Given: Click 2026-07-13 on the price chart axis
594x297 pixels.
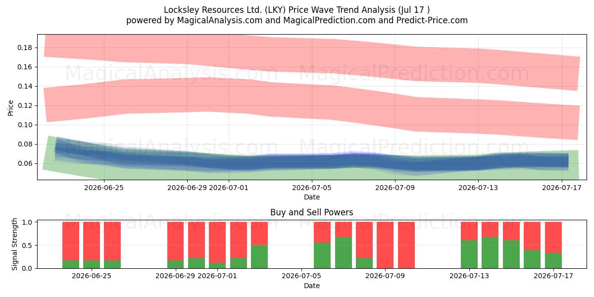Looking at the screenshot, I should (x=478, y=188).
